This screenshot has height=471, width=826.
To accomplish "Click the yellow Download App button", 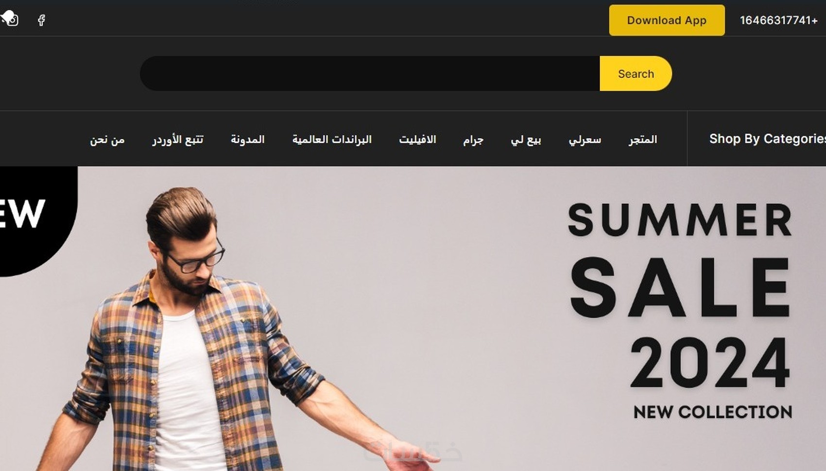I will tap(667, 20).
